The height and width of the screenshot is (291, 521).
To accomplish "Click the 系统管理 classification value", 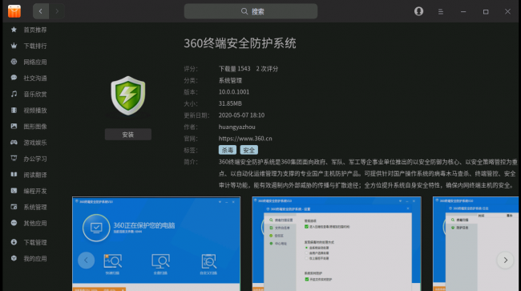I will point(230,80).
